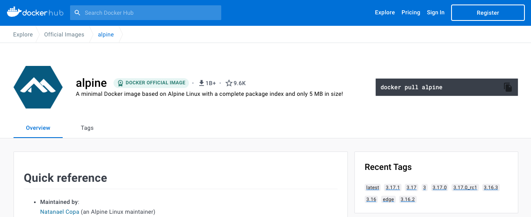Click the Register button
531x217 pixels.
pos(488,13)
